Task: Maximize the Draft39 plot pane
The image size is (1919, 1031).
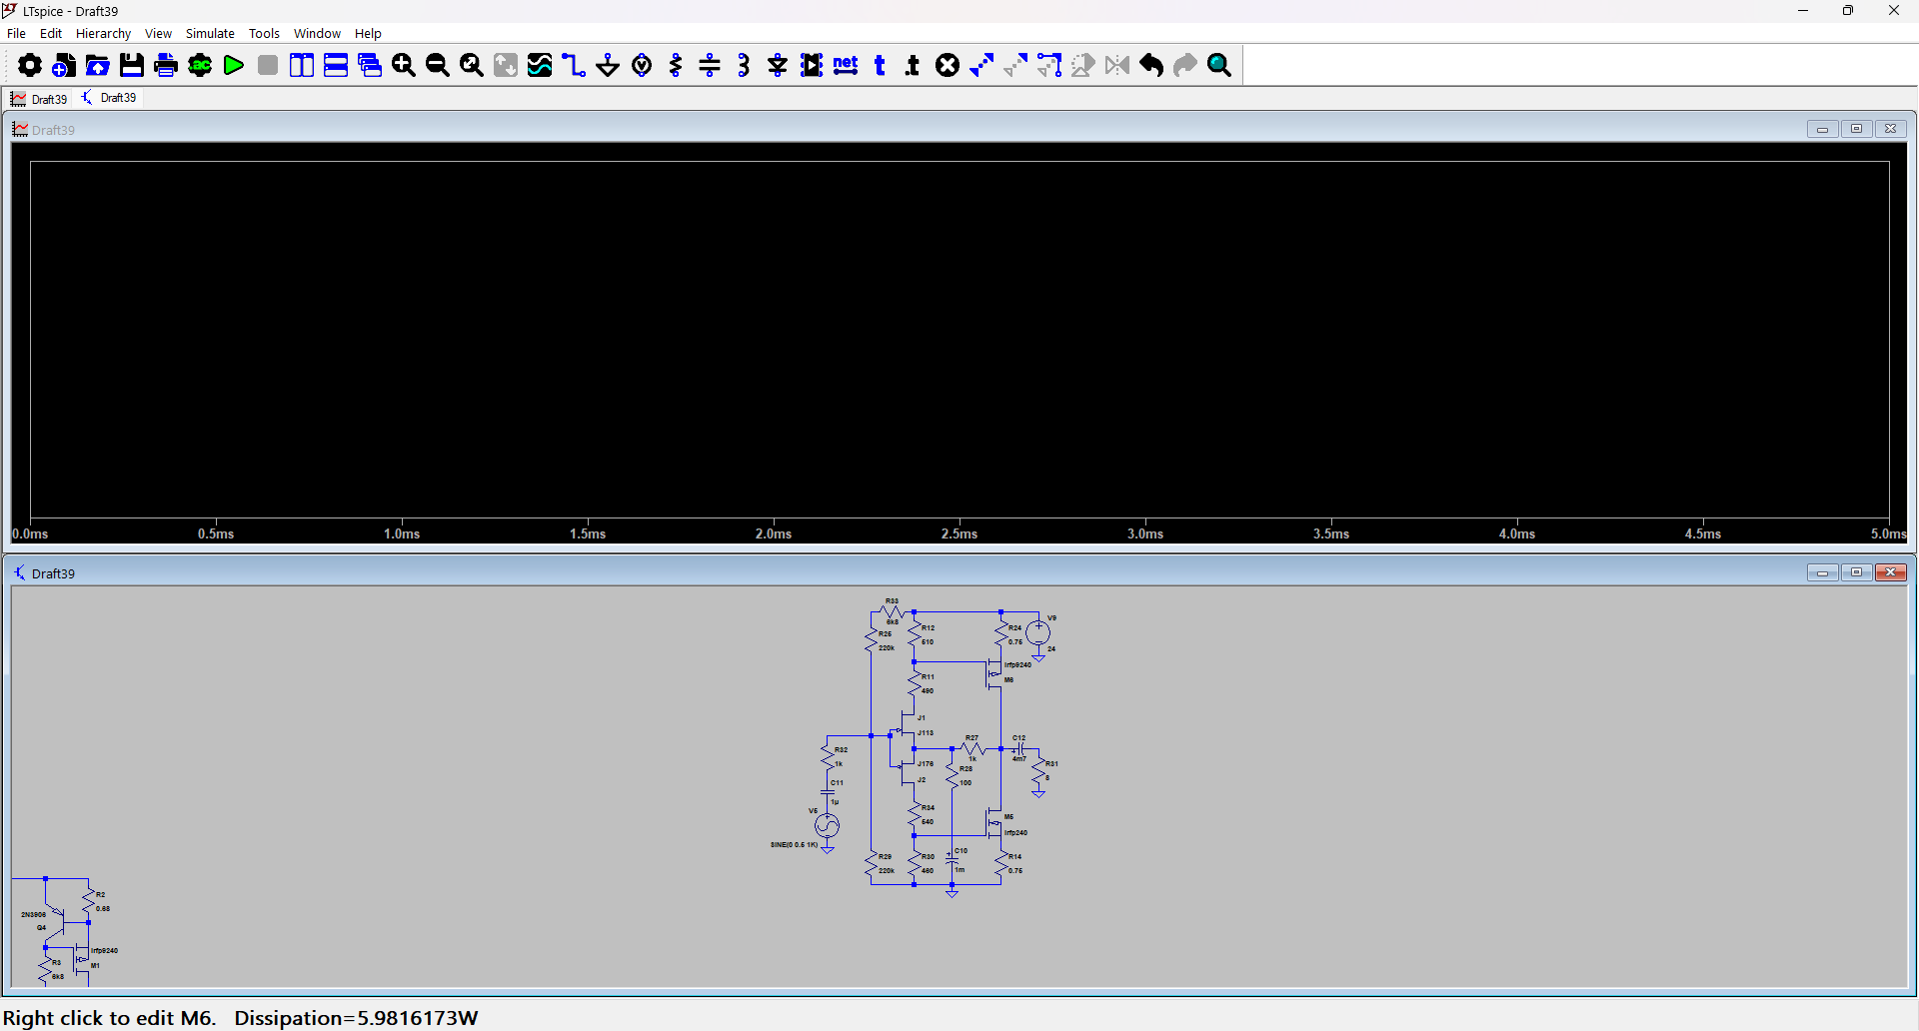Action: click(x=1856, y=129)
